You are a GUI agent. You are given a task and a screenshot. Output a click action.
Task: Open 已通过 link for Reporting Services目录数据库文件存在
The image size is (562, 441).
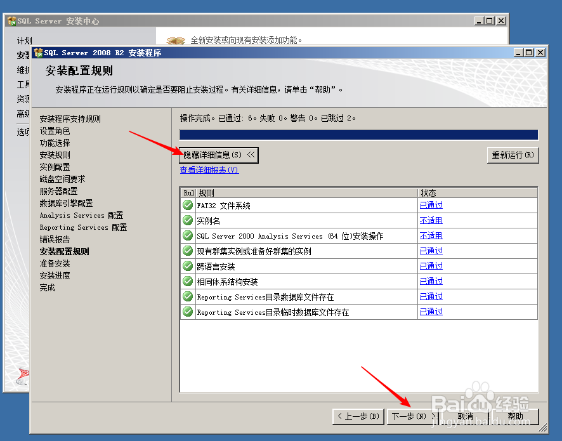(431, 296)
